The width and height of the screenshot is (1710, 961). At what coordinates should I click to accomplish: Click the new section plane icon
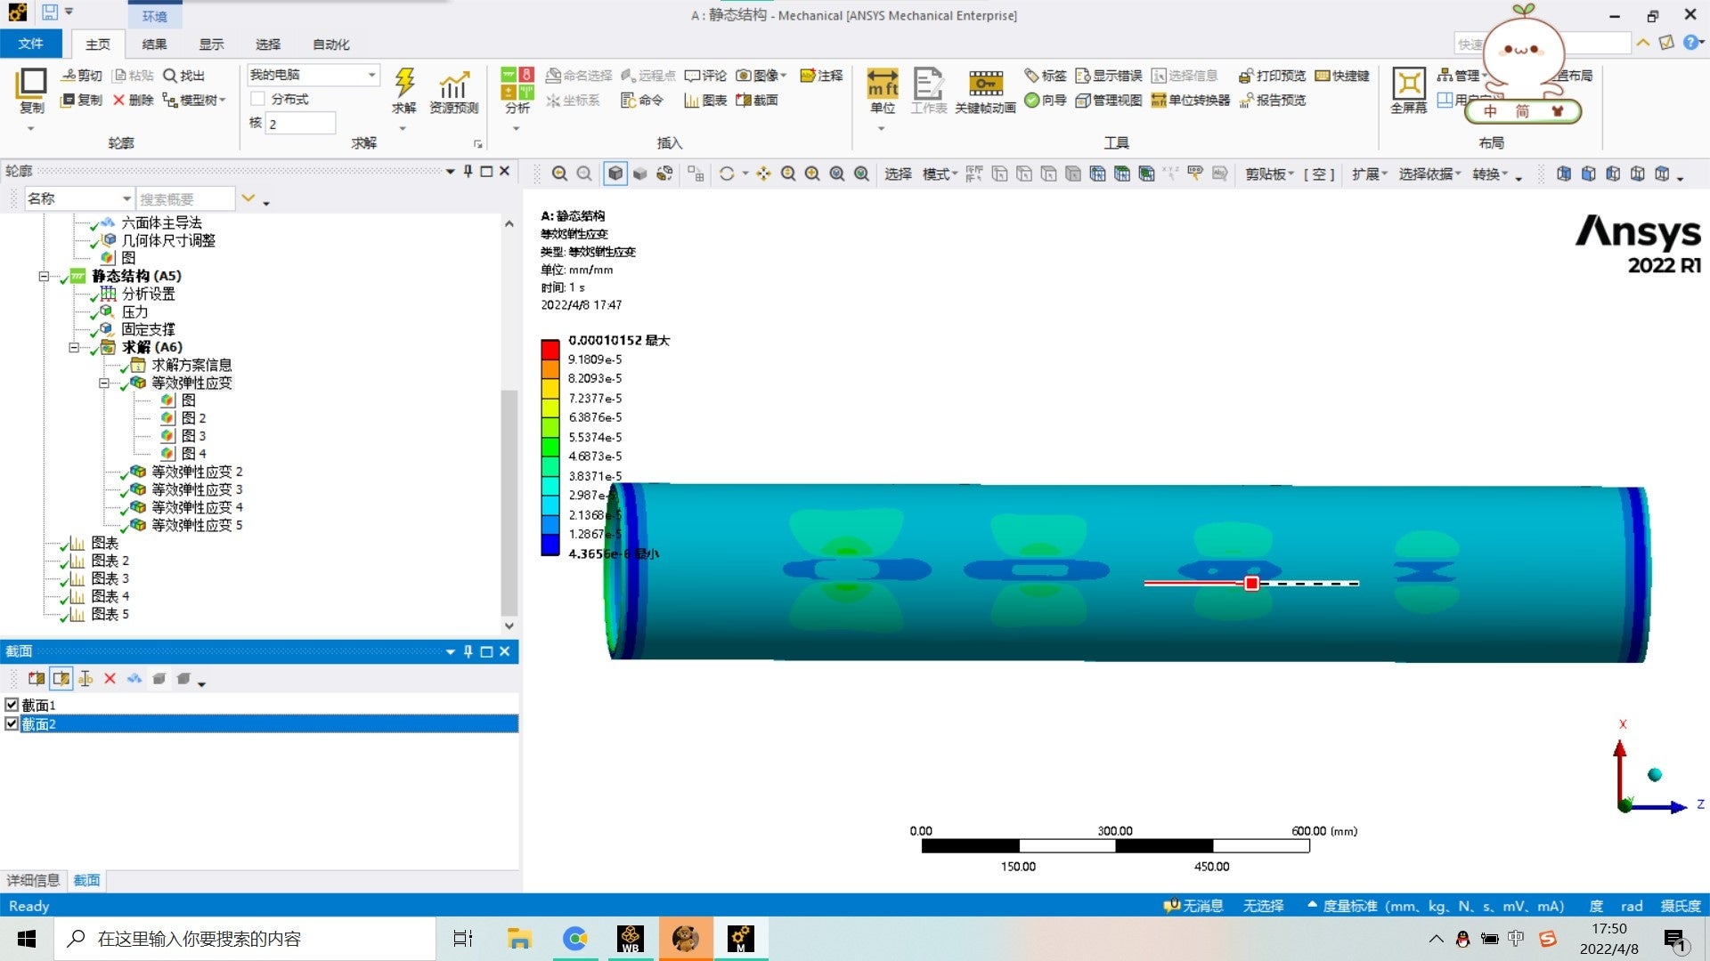click(x=37, y=679)
